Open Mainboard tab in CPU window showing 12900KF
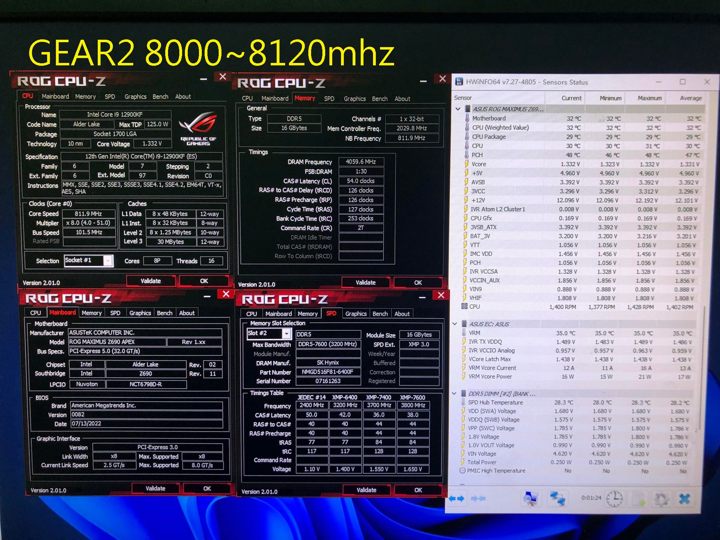This screenshot has height=540, width=720. click(55, 96)
